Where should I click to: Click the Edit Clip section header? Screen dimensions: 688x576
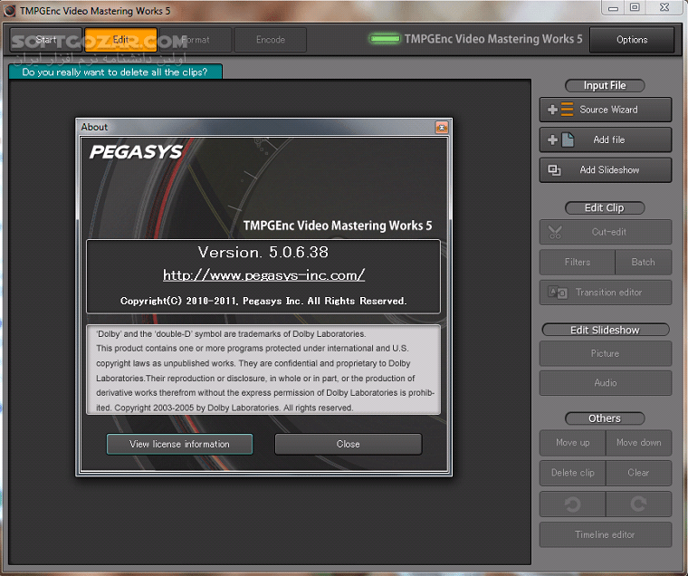point(605,208)
